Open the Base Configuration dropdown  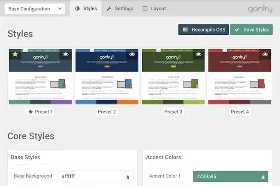35,9
